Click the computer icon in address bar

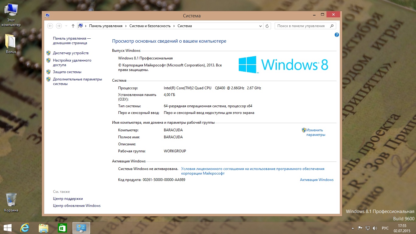pyautogui.click(x=81, y=26)
